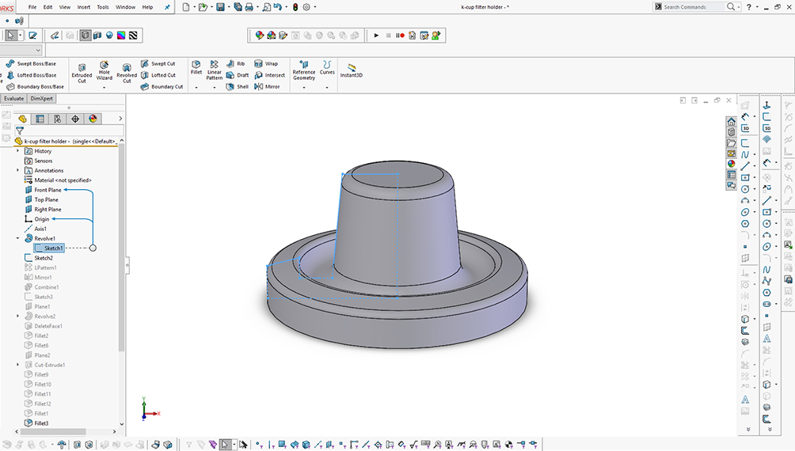This screenshot has width=795, height=451.
Task: Switch to the Evaluate tab
Action: [13, 99]
